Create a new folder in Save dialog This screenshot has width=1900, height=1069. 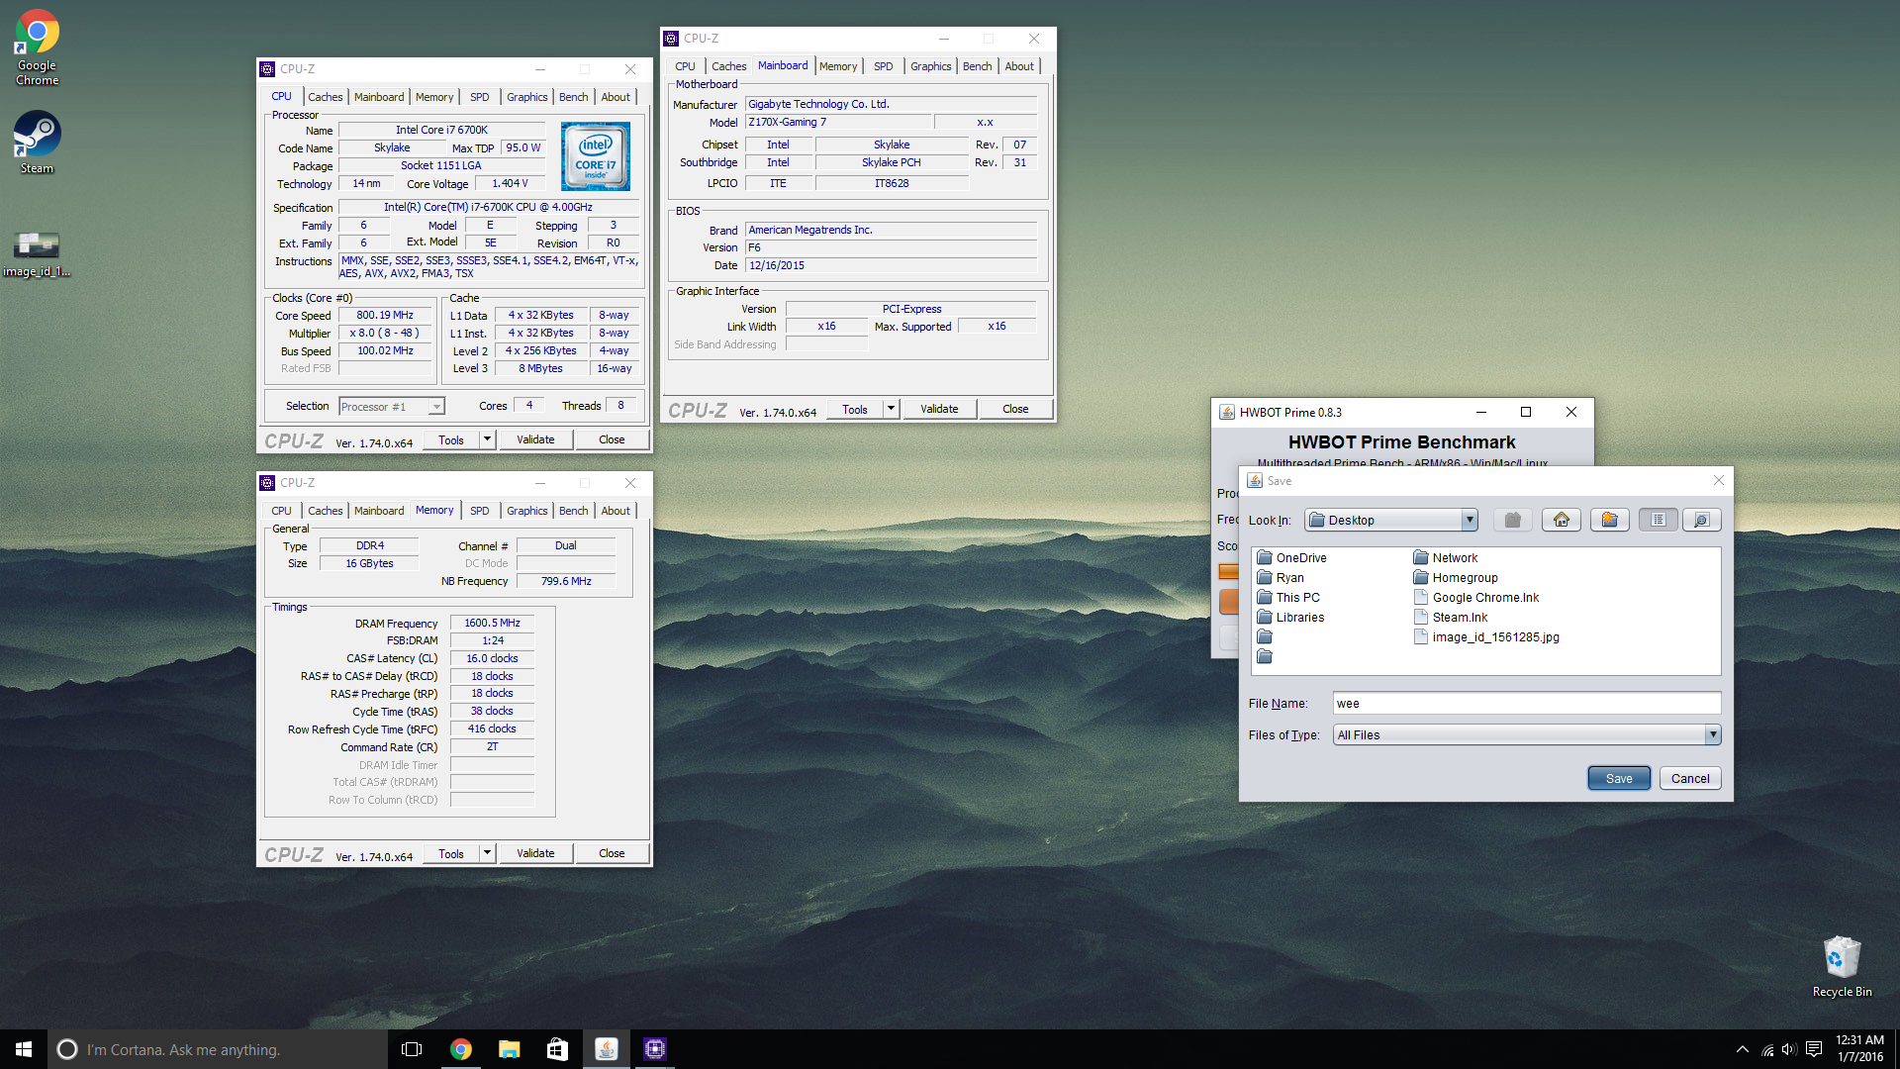click(1609, 520)
